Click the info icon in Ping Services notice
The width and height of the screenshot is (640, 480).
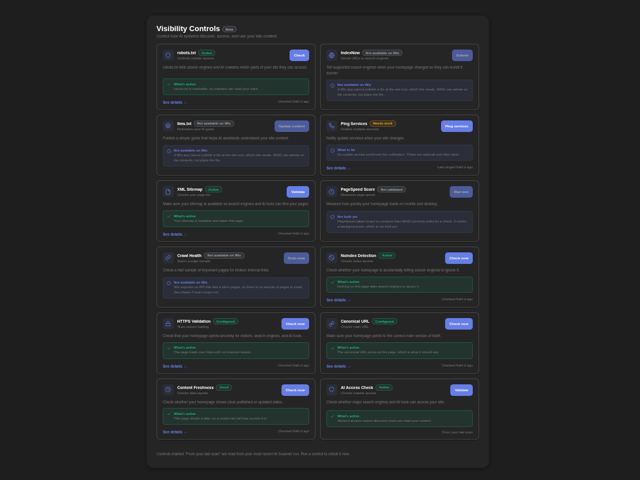332,151
